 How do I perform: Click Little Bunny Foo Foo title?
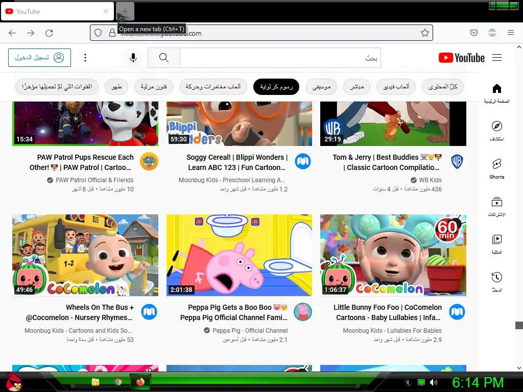[388, 312]
